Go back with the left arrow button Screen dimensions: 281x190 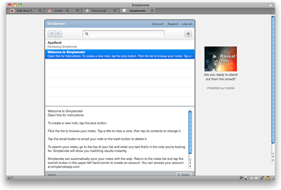51,34
